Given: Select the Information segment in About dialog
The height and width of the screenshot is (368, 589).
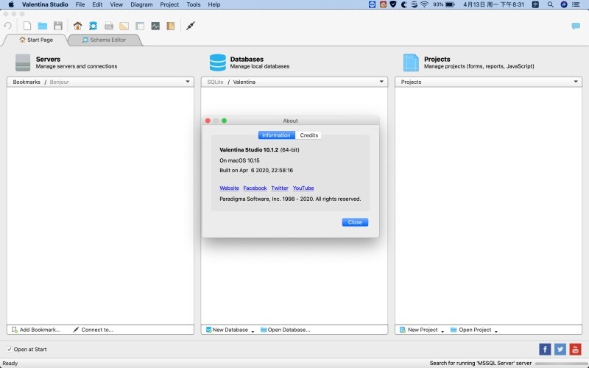Looking at the screenshot, I should [x=277, y=135].
